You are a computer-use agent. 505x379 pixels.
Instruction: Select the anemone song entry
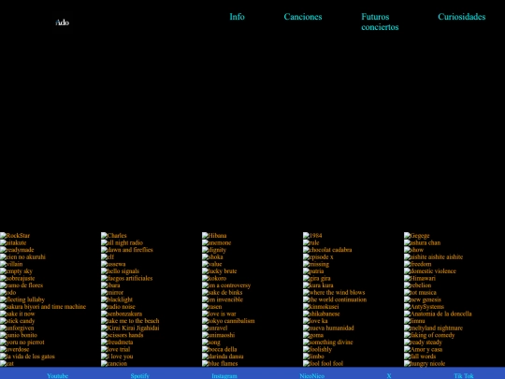(216, 242)
